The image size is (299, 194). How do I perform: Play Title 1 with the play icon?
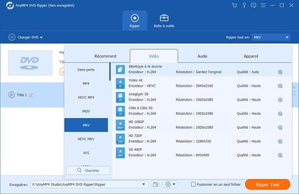pos(11,95)
